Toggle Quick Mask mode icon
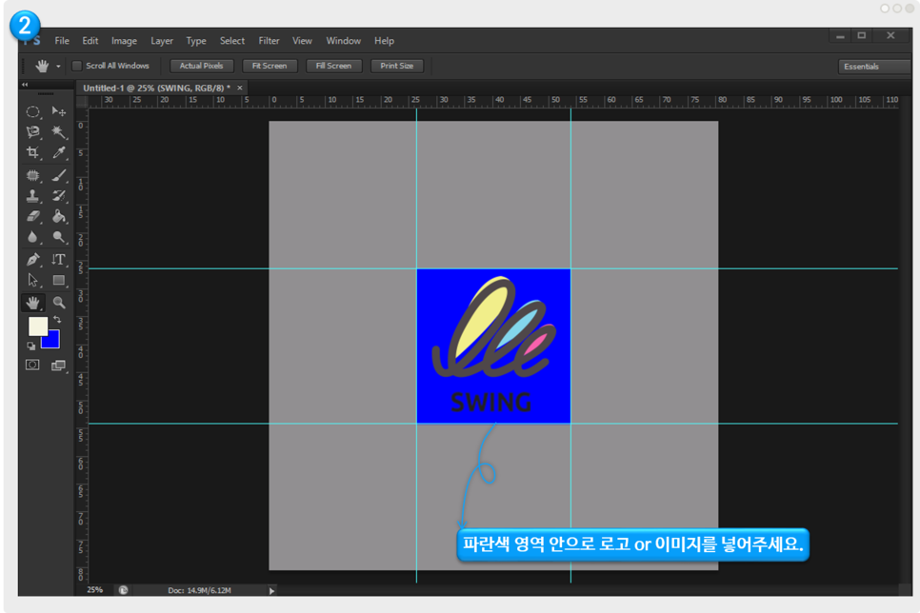The width and height of the screenshot is (920, 613). point(32,365)
